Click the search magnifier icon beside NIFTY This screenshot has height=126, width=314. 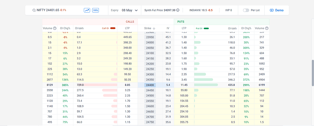click(x=34, y=10)
